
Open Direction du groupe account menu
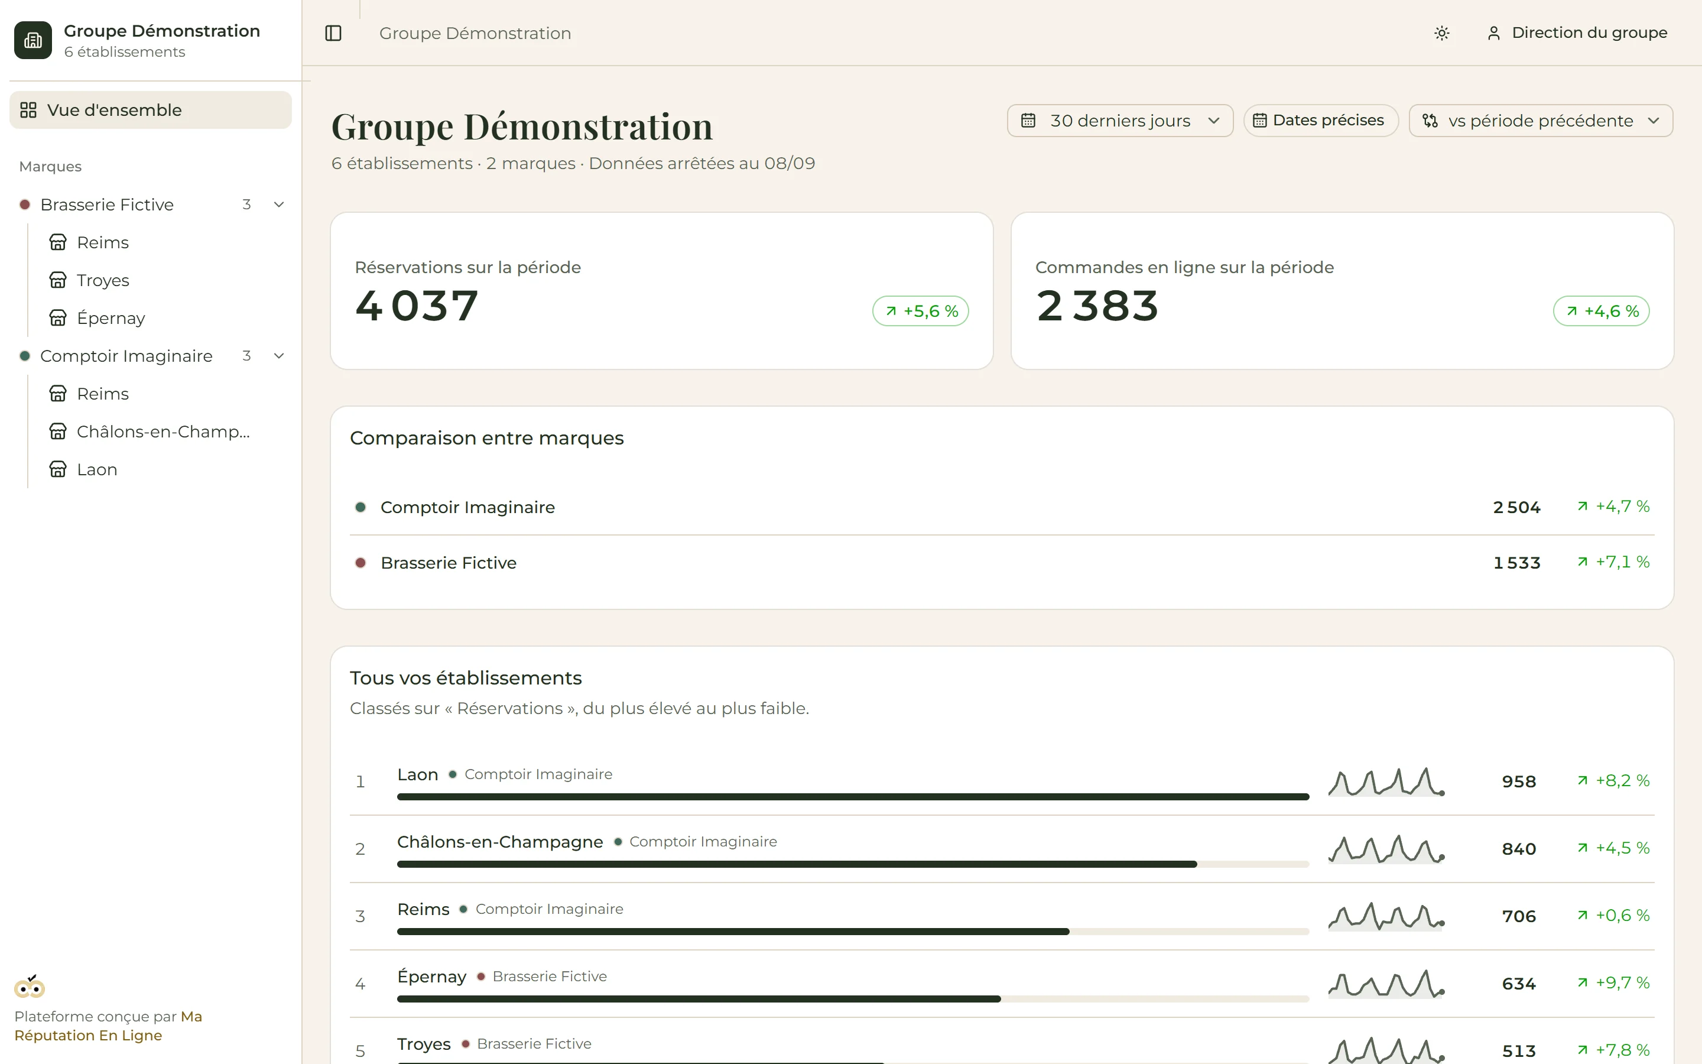click(1577, 33)
